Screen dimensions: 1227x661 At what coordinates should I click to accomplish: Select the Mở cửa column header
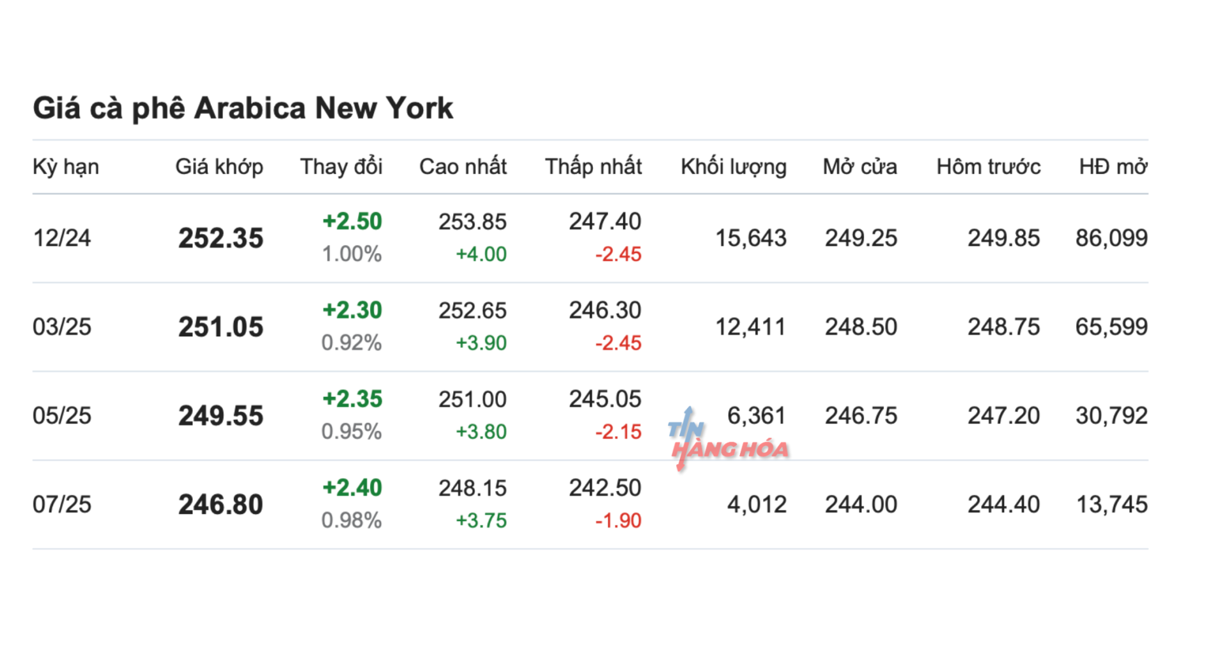(x=860, y=167)
